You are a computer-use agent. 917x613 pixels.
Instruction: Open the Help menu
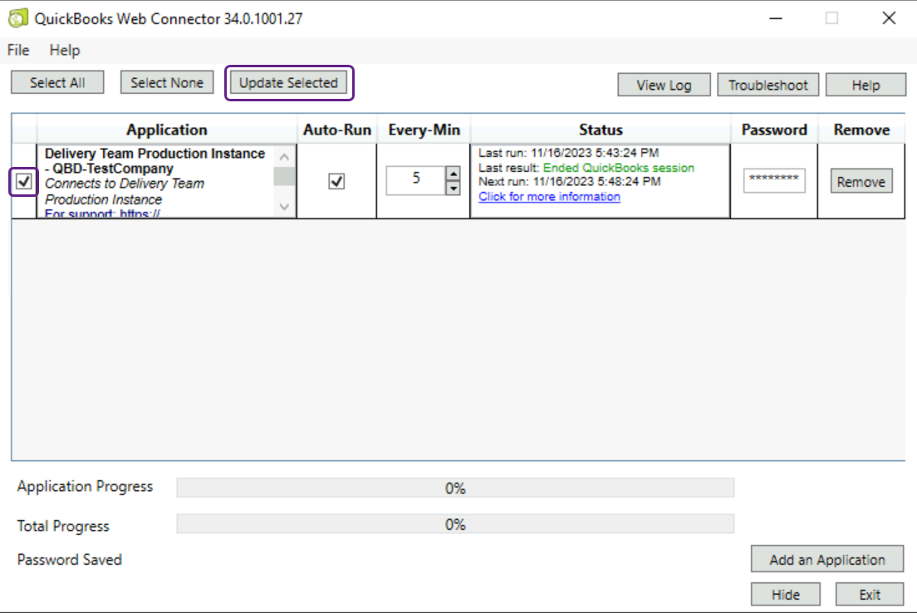pyautogui.click(x=65, y=51)
